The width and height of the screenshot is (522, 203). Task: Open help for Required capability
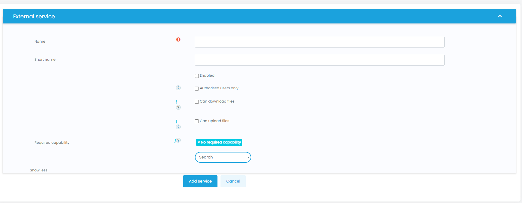[179, 140]
